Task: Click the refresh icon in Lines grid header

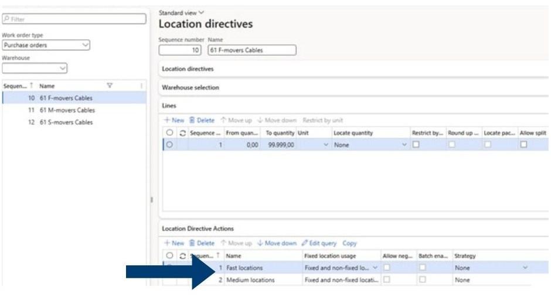Action: 182,133
